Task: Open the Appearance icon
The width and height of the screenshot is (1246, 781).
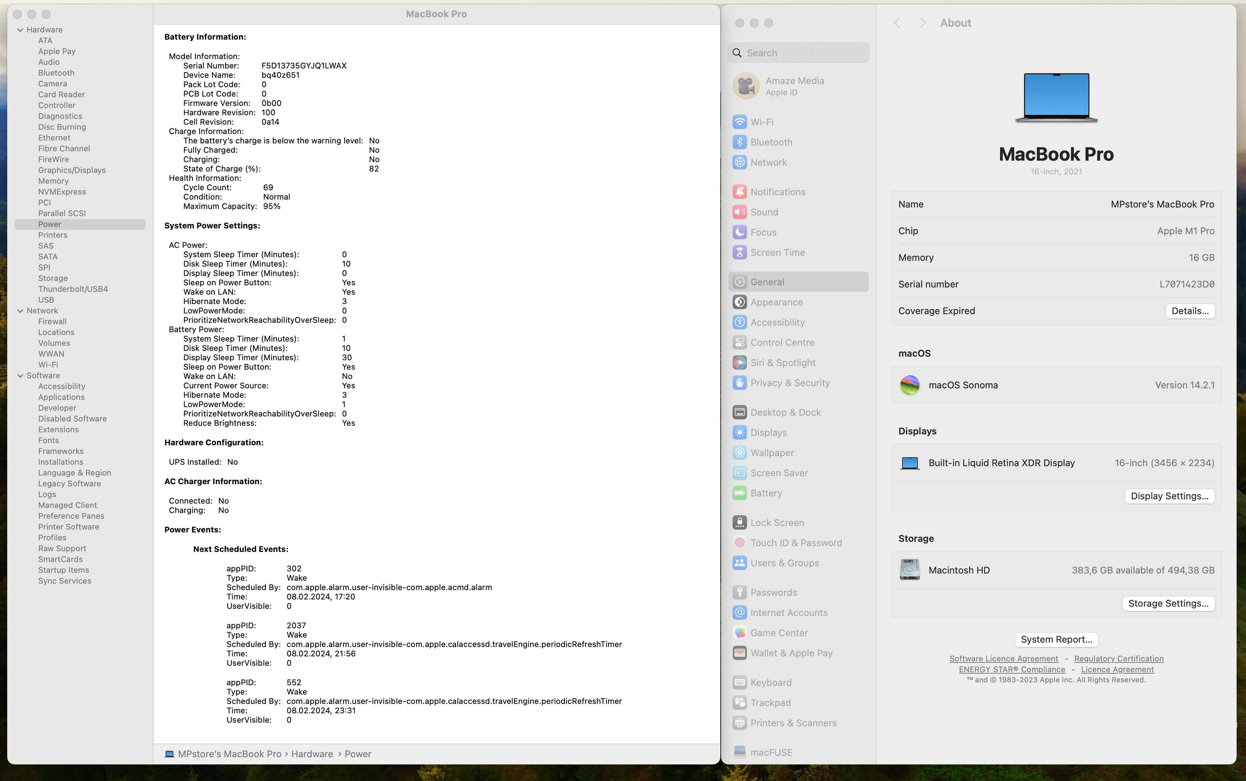Action: click(739, 302)
